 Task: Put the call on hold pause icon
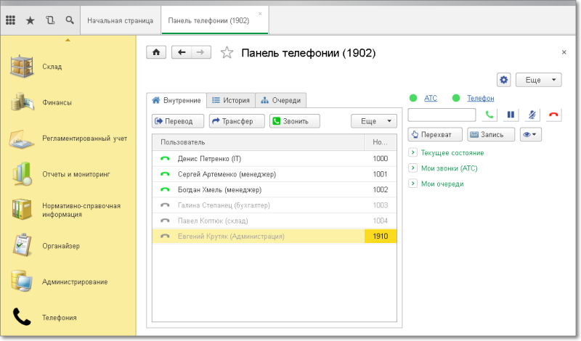click(x=511, y=115)
